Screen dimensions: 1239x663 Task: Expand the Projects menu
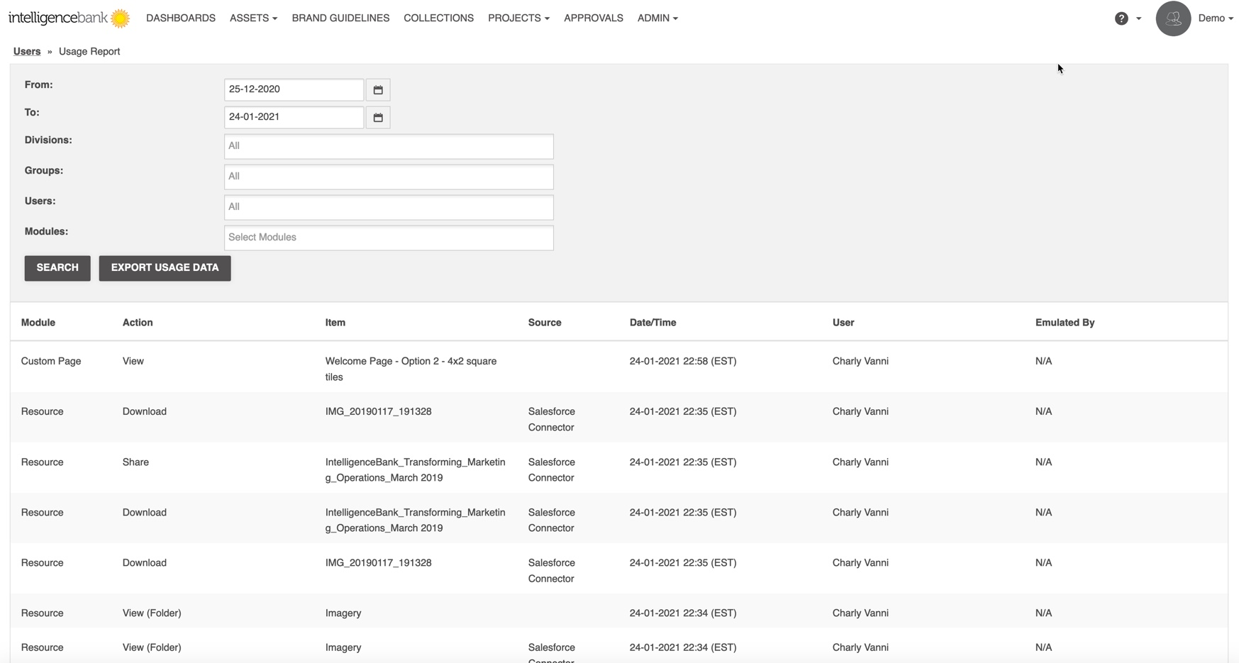click(x=518, y=18)
